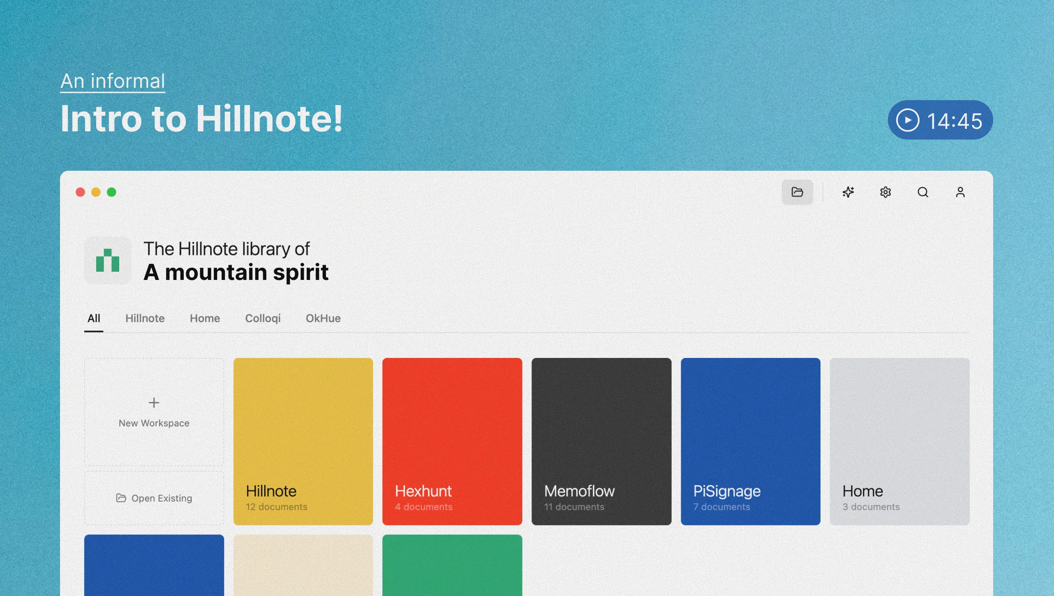Open the gray Home workspace card
This screenshot has width=1054, height=596.
899,441
